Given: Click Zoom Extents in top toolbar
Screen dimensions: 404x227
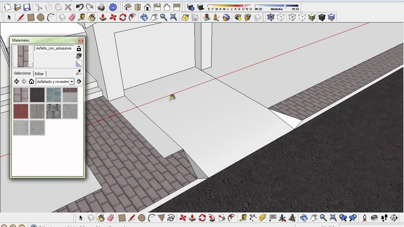Looking at the screenshot, I should [x=173, y=17].
